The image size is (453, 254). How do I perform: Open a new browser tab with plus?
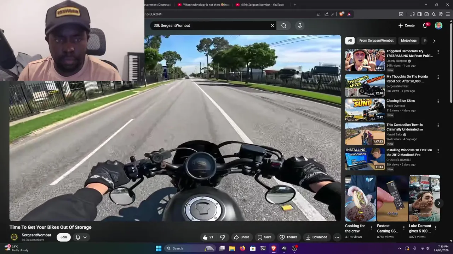295,5
